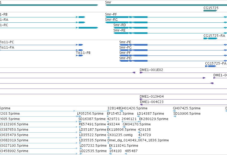Click the Smr-PD protein label

(125, 58)
